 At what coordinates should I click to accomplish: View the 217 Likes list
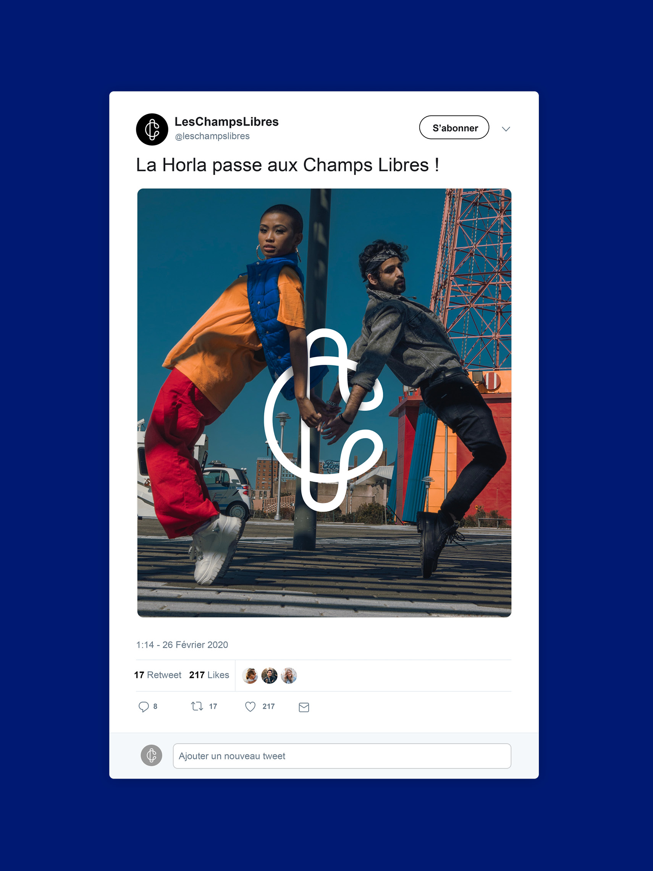[209, 675]
